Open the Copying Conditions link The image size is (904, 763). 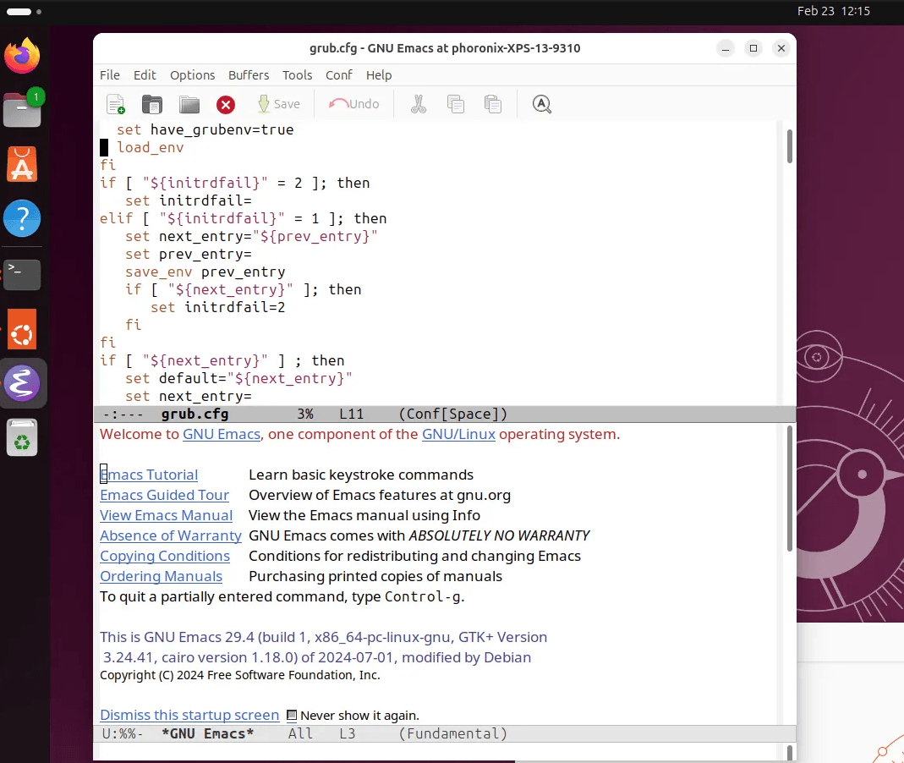[165, 556]
